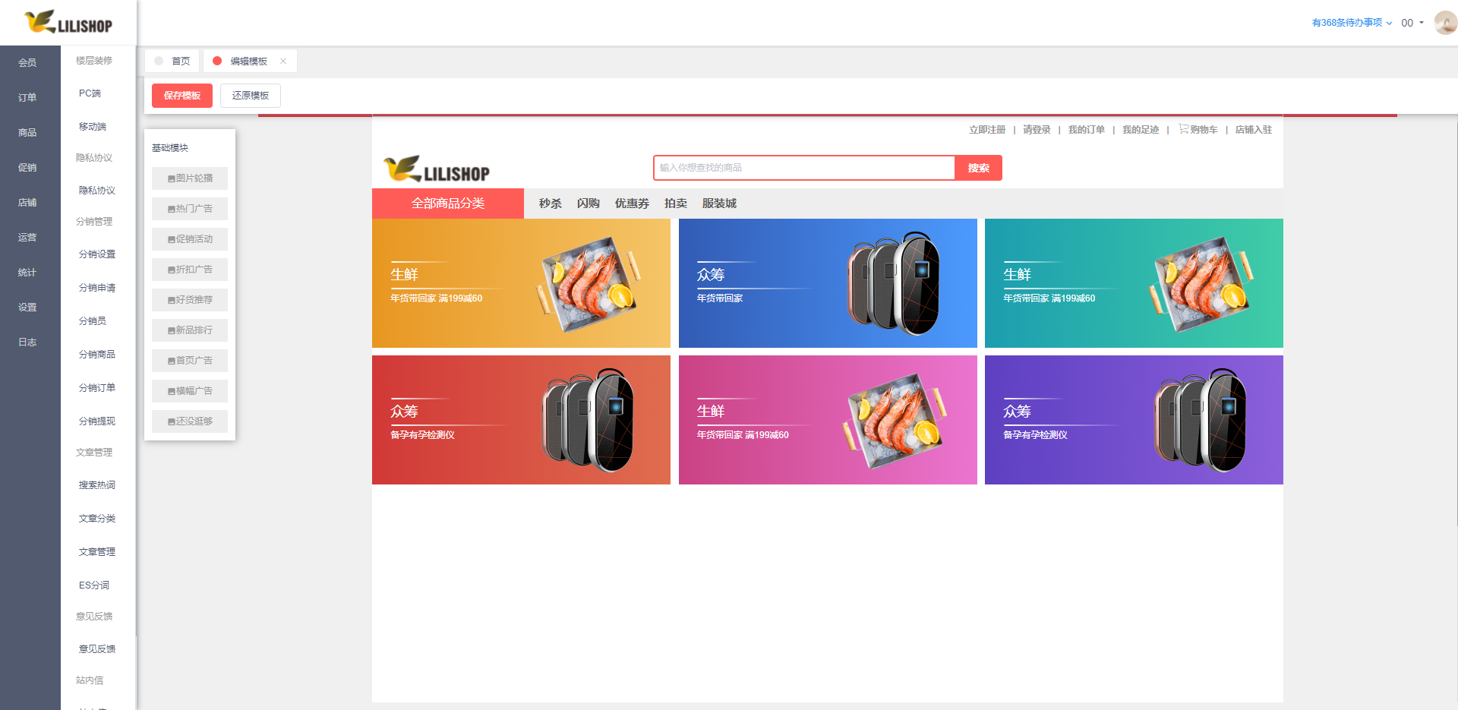The image size is (1458, 710).
Task: Open the user avatar in top right corner
Action: click(1445, 23)
